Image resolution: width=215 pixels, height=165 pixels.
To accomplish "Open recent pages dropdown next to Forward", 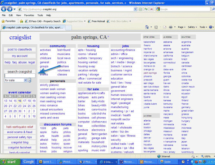I will (x=14, y=9).
